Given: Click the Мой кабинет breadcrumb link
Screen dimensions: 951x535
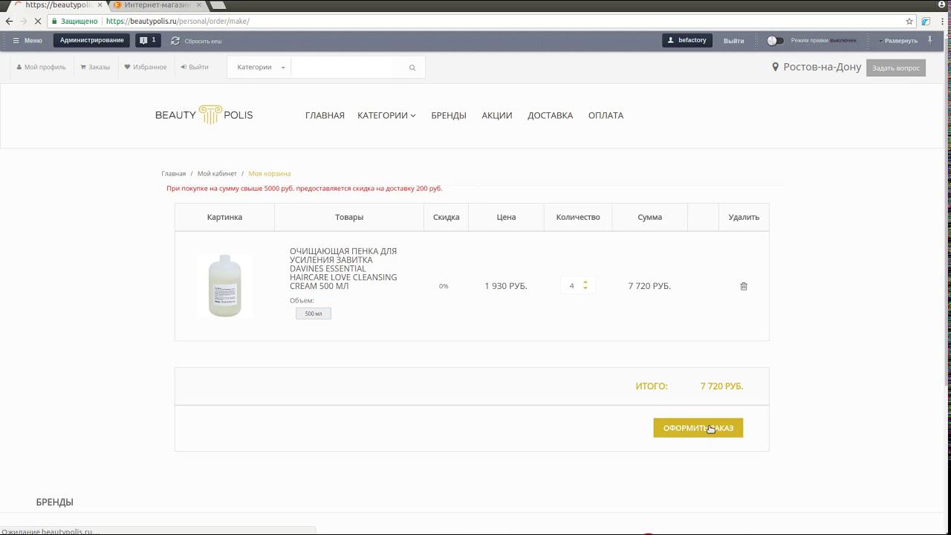Looking at the screenshot, I should click(217, 174).
